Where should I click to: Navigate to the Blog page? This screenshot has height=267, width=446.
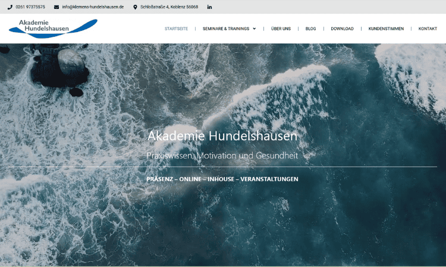pyautogui.click(x=310, y=28)
